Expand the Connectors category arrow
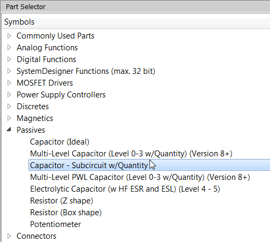This screenshot has height=242, width=270. click(x=9, y=236)
